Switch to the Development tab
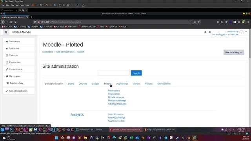This screenshot has width=251, height=141. (x=164, y=83)
